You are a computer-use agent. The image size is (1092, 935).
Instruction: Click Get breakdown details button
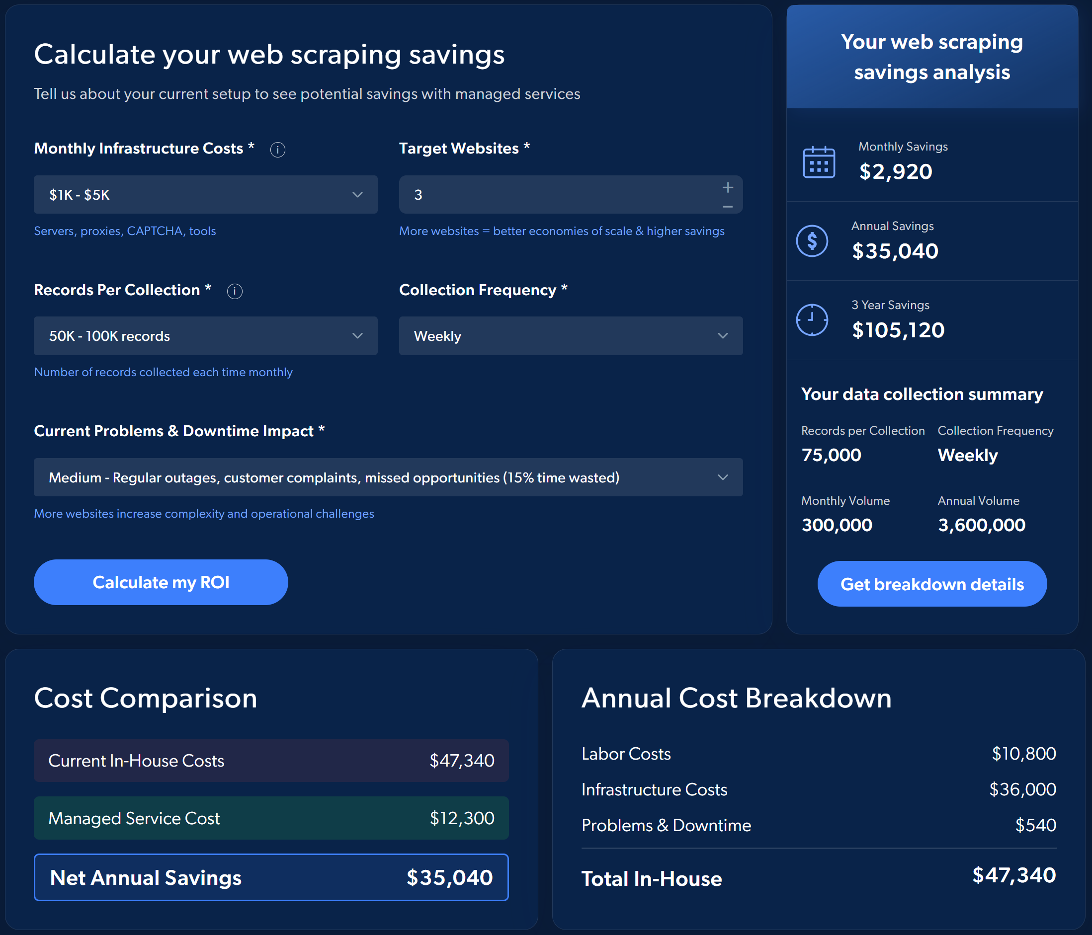pos(931,584)
